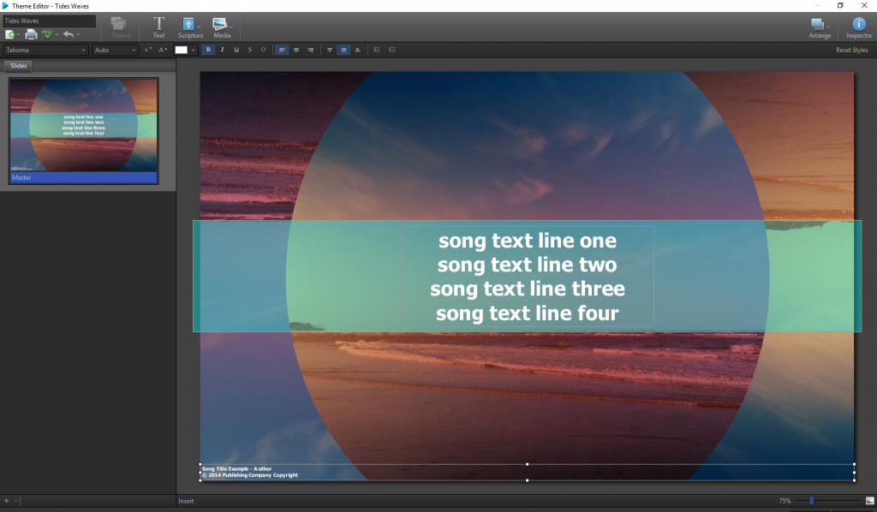This screenshot has height=512, width=877.
Task: Create a new theme document
Action: pos(9,34)
